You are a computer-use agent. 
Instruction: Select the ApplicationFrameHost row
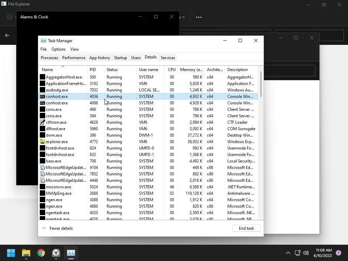(x=148, y=84)
